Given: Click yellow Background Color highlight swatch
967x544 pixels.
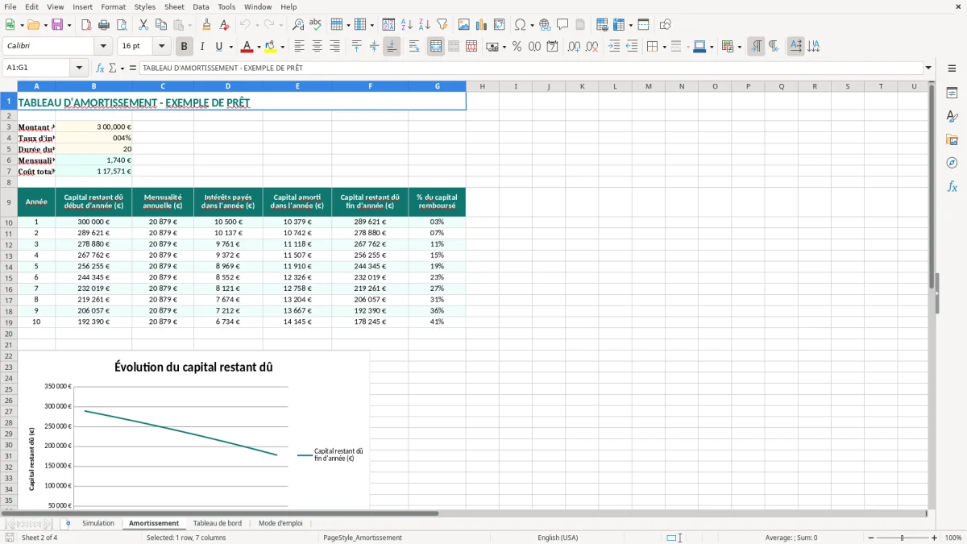Looking at the screenshot, I should coord(272,47).
